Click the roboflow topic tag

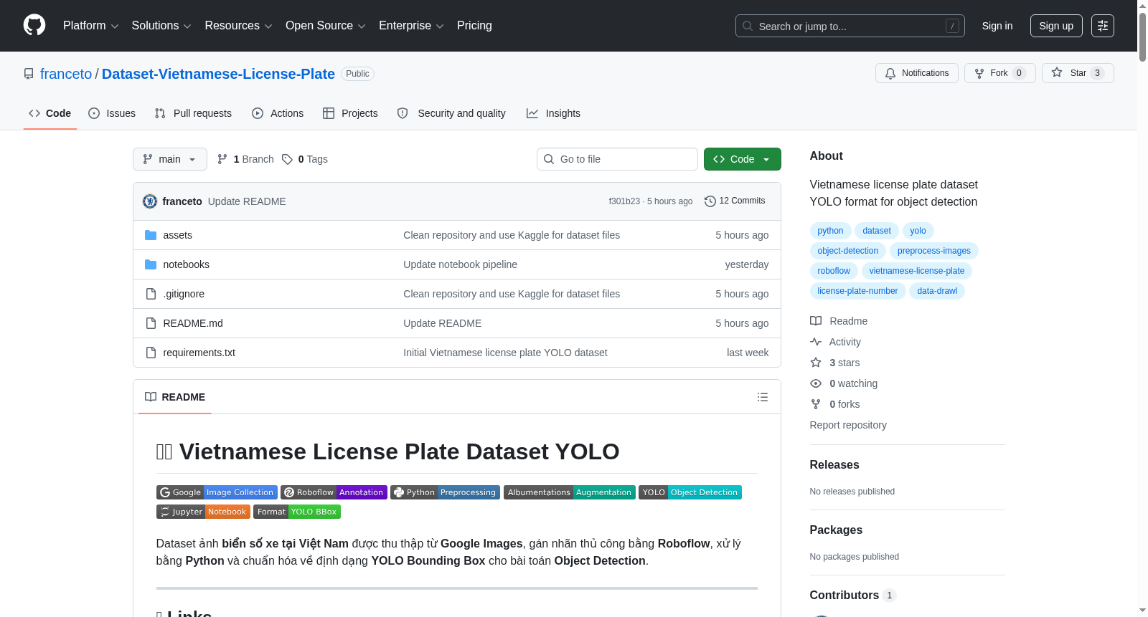834,271
